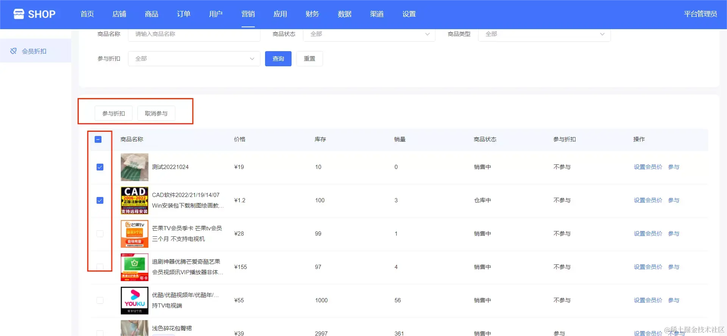The height and width of the screenshot is (336, 727).
Task: Click the 销量 column header
Action: pyautogui.click(x=400, y=139)
